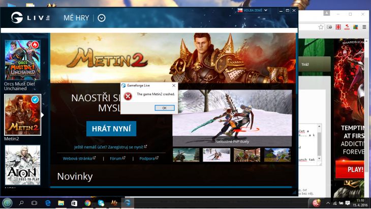Open Task View on the taskbar
371x209 pixels.
(35, 203)
